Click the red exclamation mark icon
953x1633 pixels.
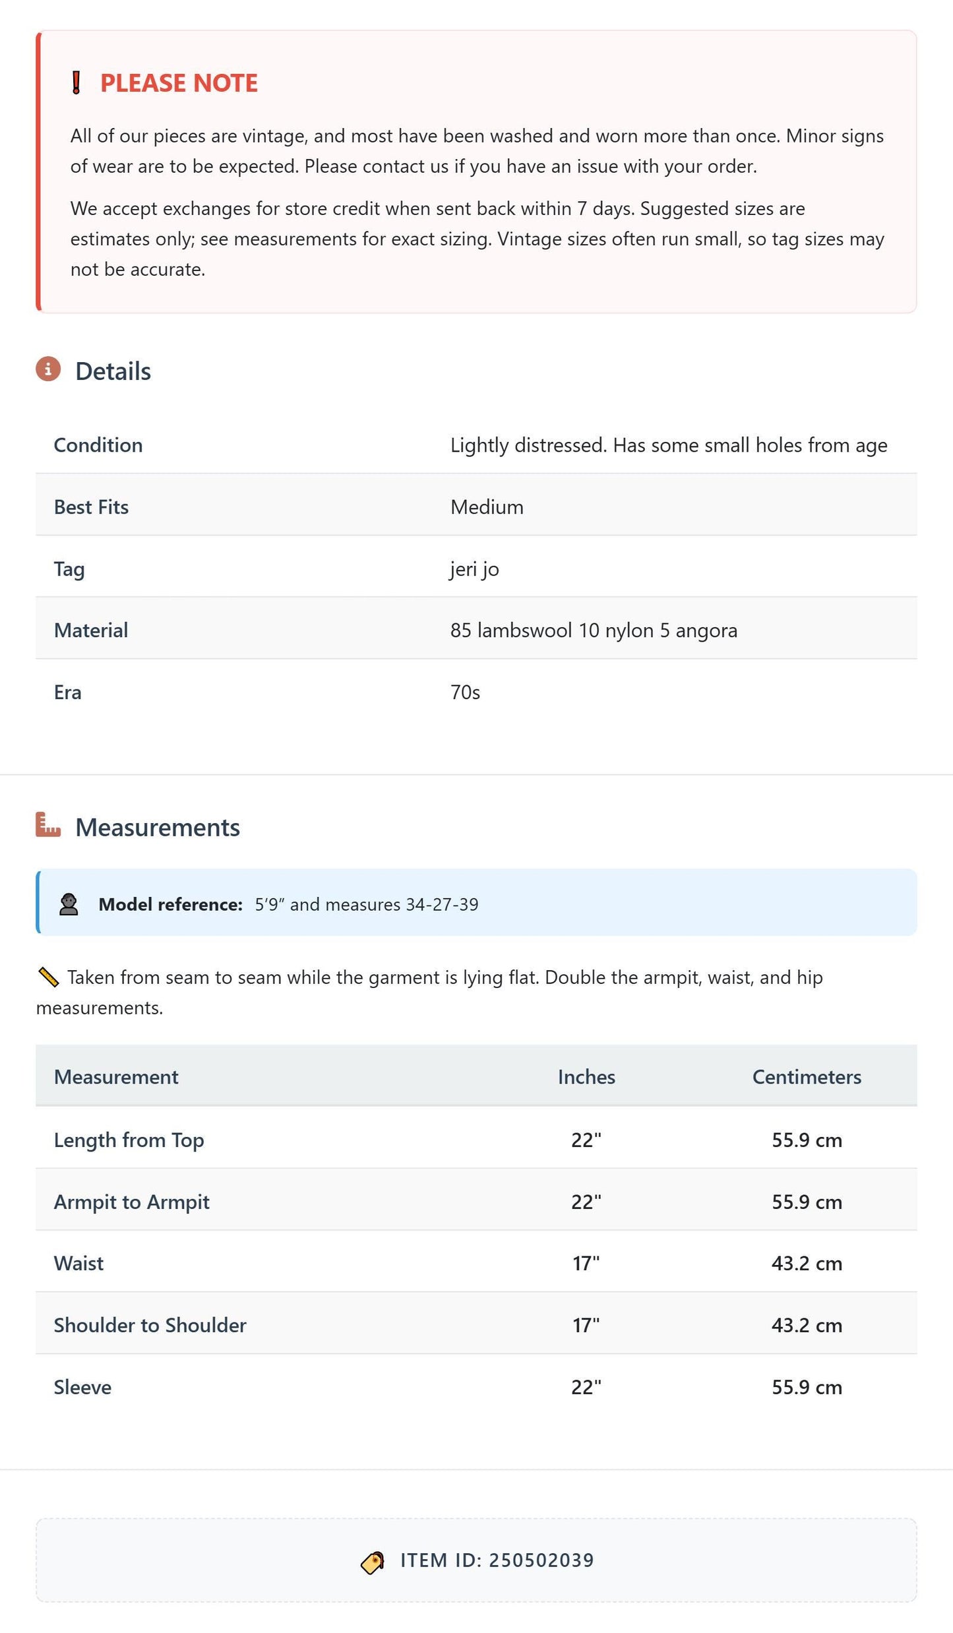click(77, 83)
